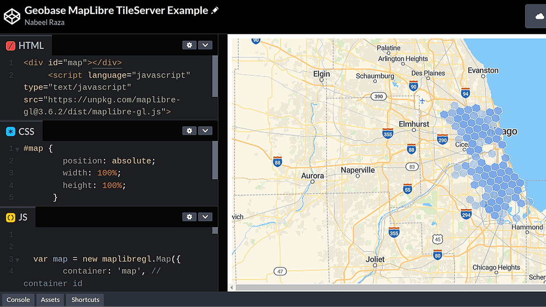The width and height of the screenshot is (546, 307).
Task: Click the Arlington Heights map label
Action: click(403, 59)
